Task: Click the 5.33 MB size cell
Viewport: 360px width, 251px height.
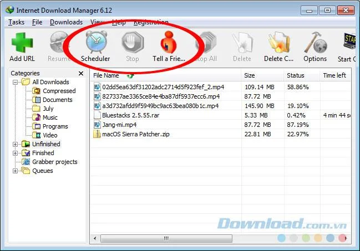Action: click(x=256, y=115)
